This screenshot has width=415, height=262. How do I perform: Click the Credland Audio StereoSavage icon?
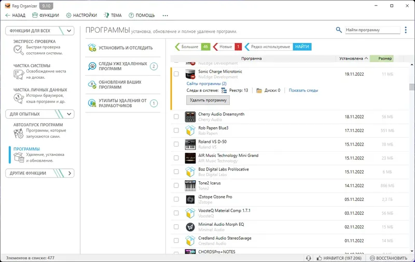190,241
